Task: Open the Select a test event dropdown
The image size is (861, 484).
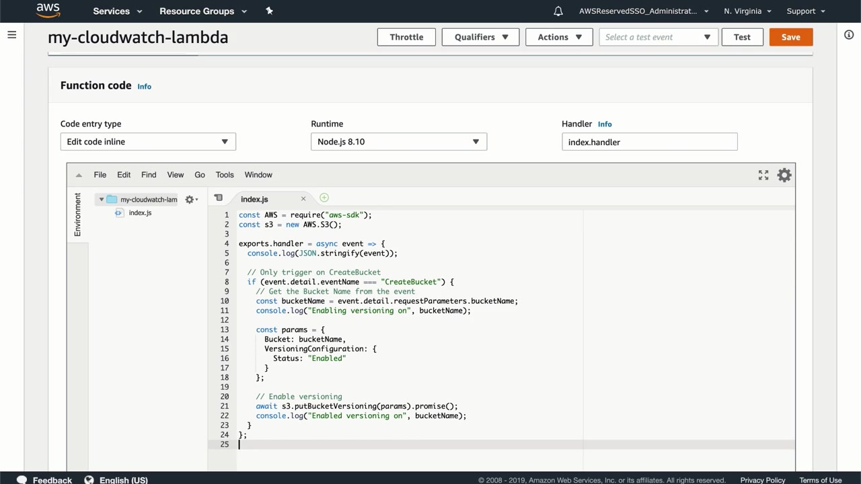Action: 658,37
